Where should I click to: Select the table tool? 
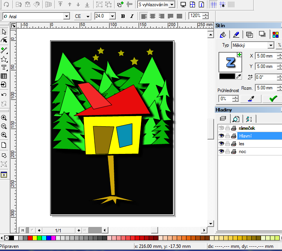click(x=4, y=76)
